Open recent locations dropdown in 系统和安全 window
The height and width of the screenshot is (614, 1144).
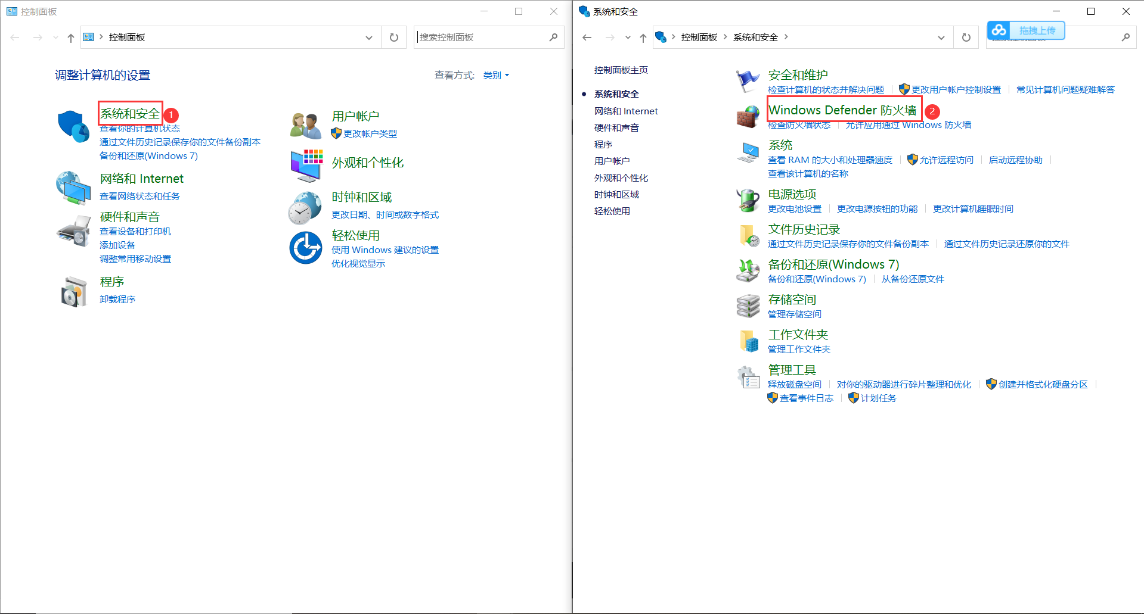coord(628,38)
